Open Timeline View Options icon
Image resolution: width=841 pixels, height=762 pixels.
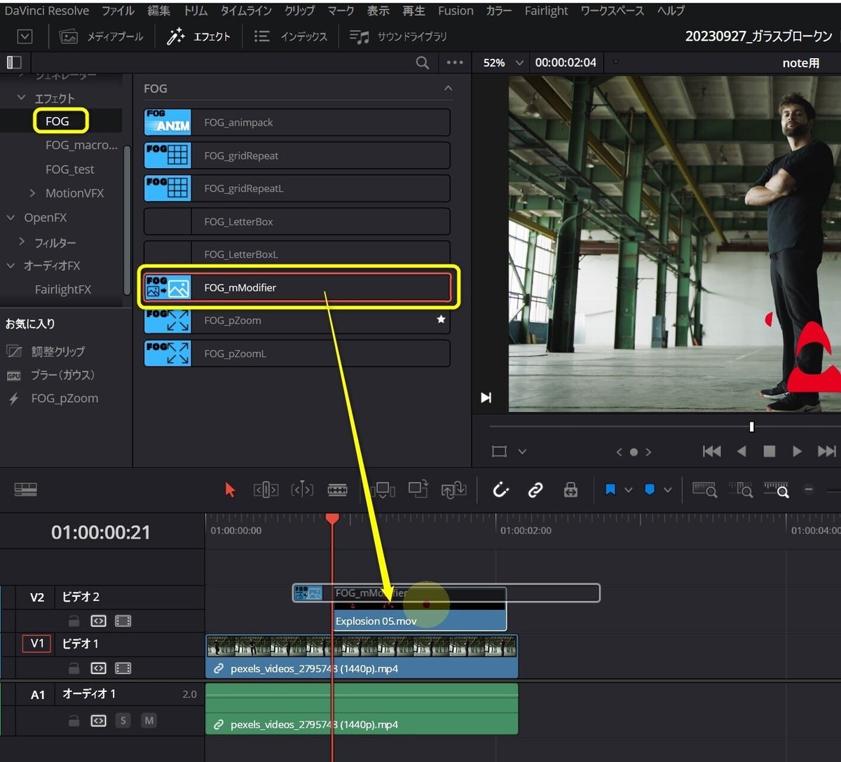click(25, 490)
